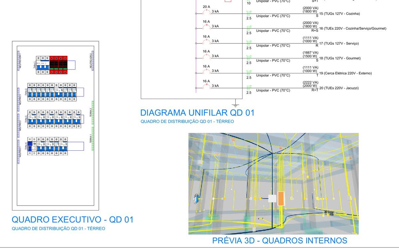Select circuit 16 TUEs 220V Cozinha/Serviço/Gourmet label
Image resolution: width=399 pixels, height=249 pixels.
353,29
